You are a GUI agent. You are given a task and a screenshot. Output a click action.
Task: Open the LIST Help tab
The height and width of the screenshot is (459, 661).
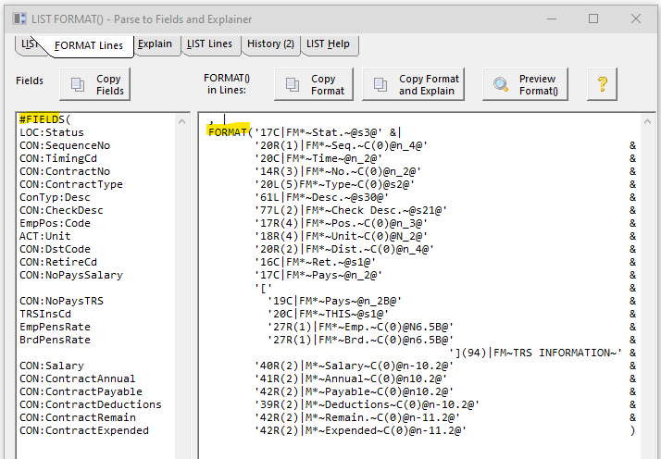[x=328, y=43]
